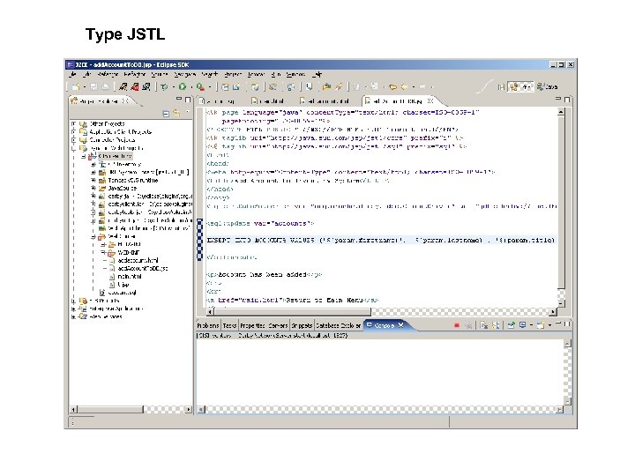Viewport: 635px width, 476px height.
Task: Open the Help menu
Action: [x=317, y=74]
